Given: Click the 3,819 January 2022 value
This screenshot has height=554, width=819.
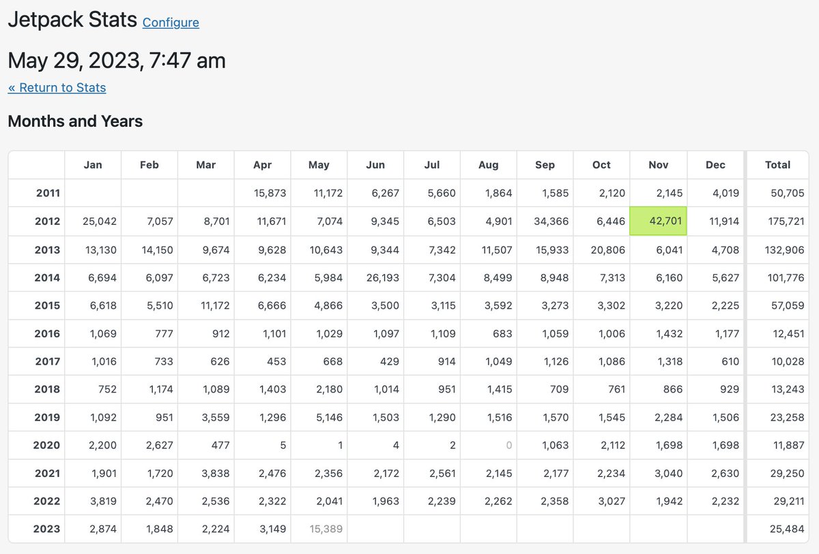Looking at the screenshot, I should (x=102, y=502).
